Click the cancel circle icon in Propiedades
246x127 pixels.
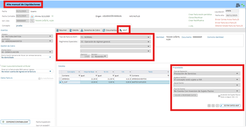(209, 106)
